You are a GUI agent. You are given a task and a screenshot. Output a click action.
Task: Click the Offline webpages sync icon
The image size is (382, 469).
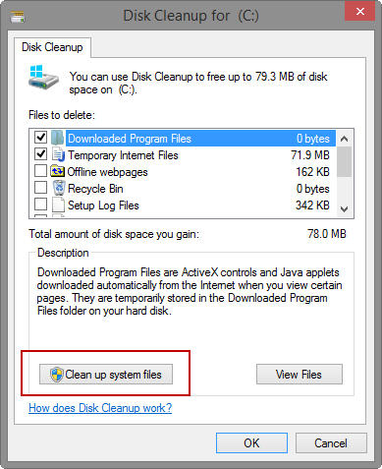tap(58, 171)
